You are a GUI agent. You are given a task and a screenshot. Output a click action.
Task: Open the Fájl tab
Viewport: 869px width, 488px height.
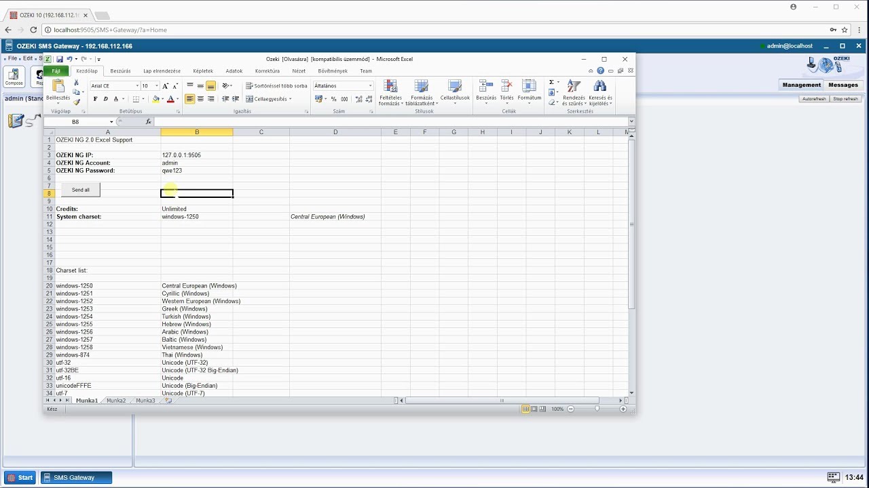(x=56, y=71)
